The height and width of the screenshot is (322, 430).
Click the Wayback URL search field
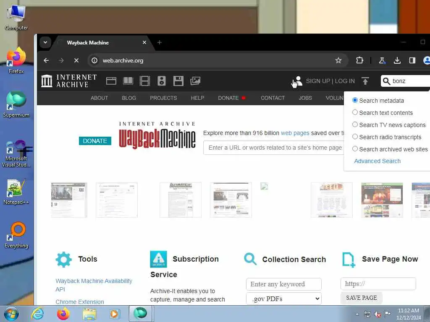273,148
